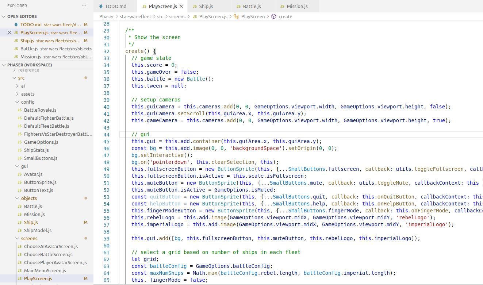Close the PlayScreen.js editor tab
Viewport: 483px width, 285px height.
point(181,6)
